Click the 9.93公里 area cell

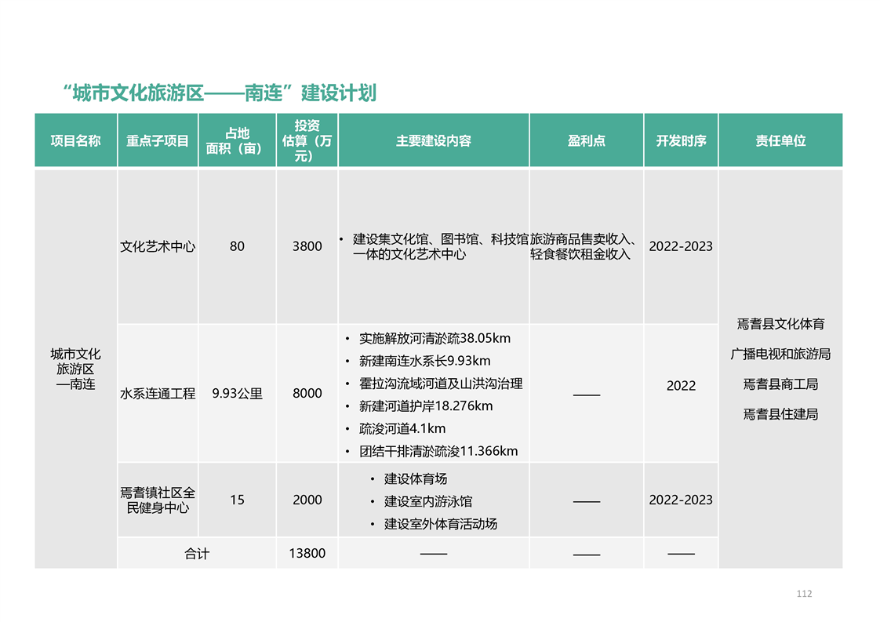(237, 394)
